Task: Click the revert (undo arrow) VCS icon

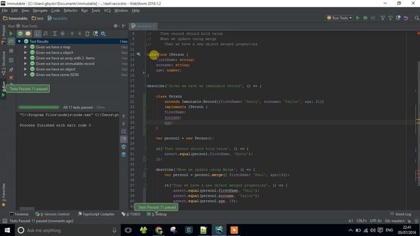Action: [406, 18]
